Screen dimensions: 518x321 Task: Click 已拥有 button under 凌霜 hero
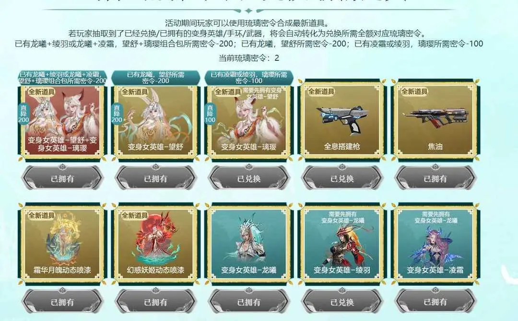click(x=435, y=302)
